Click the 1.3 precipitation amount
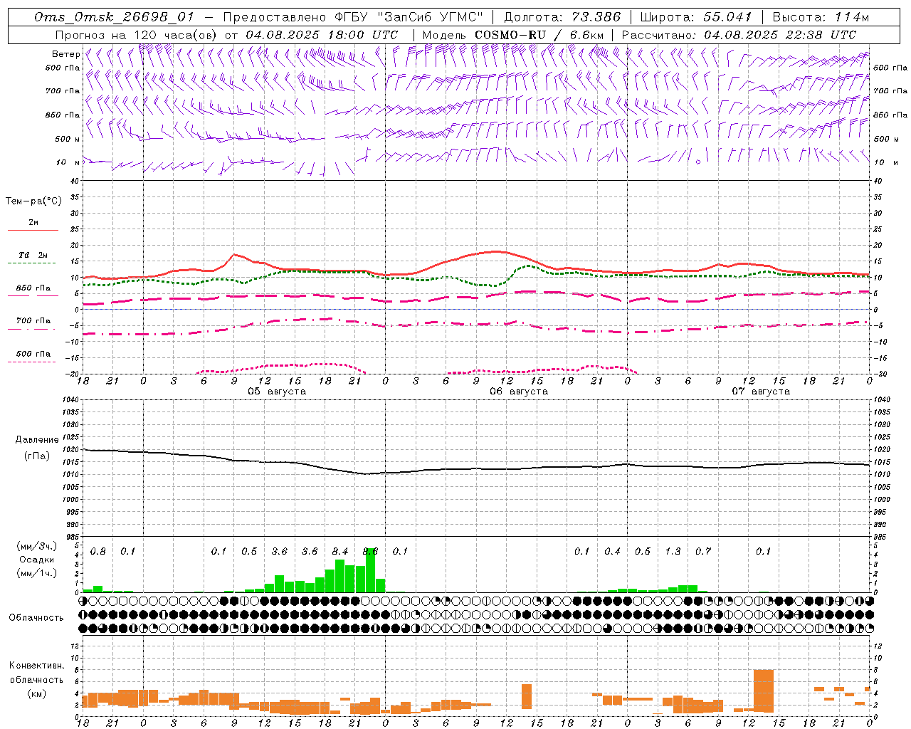Image resolution: width=911 pixels, height=729 pixels. pos(673,551)
